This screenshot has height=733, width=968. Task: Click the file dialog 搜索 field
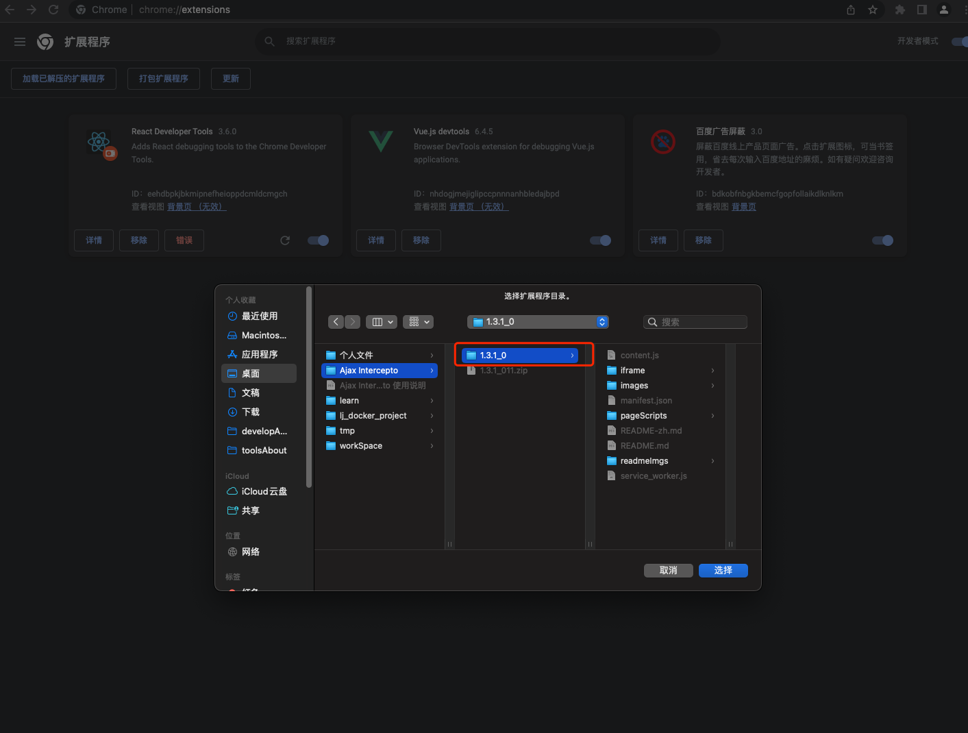695,322
